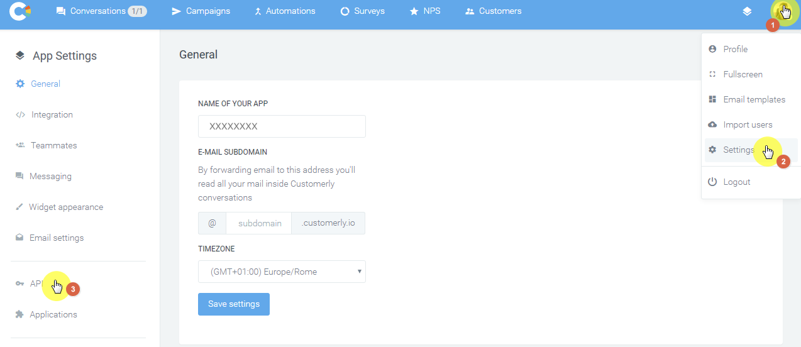
Task: Switch to the Surveys tab
Action: 362,11
